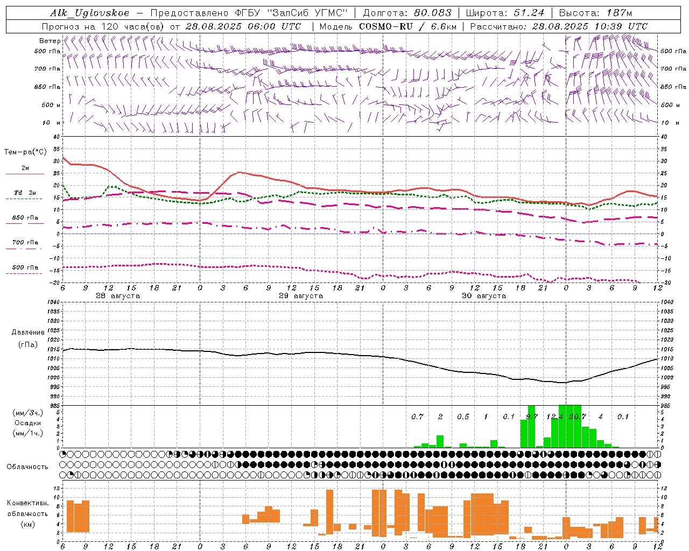This screenshot has height=551, width=689.
Task: Click the "29 августа" date label
Action: 301,296
